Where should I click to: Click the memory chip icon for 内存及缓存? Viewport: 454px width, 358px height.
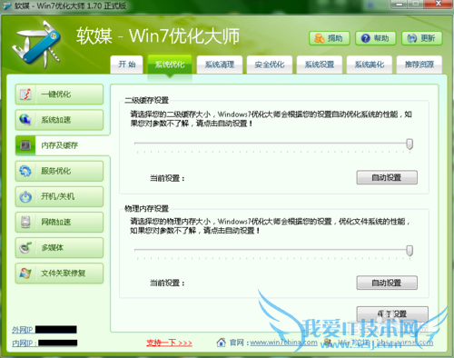point(25,145)
